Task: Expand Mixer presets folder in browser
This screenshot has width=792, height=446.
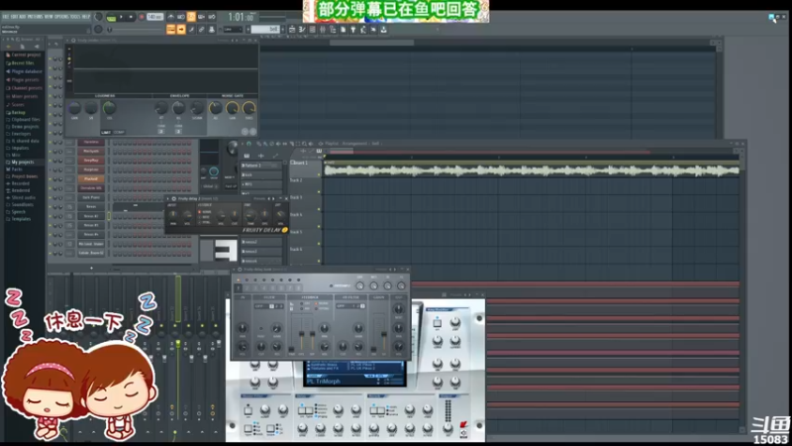Action: coord(22,96)
